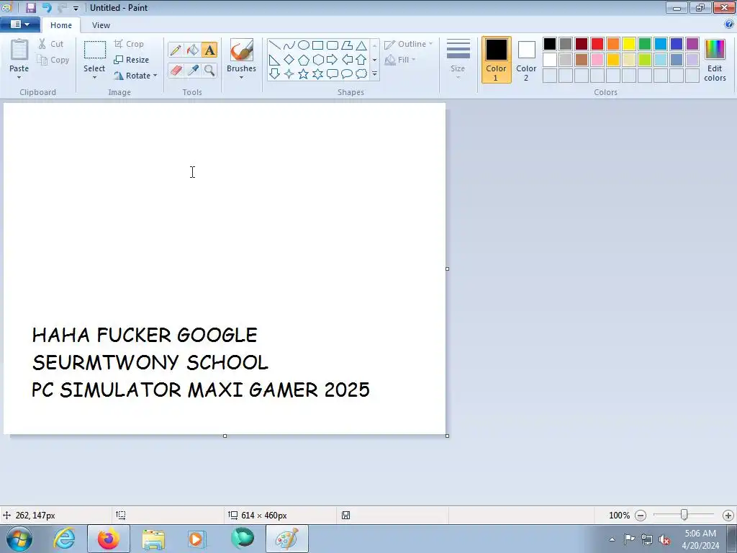Choose the Six-point star shape
737x553 pixels.
(317, 74)
